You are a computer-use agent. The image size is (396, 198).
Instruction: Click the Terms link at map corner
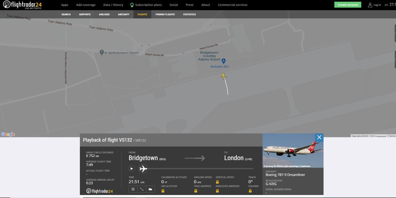(392, 136)
